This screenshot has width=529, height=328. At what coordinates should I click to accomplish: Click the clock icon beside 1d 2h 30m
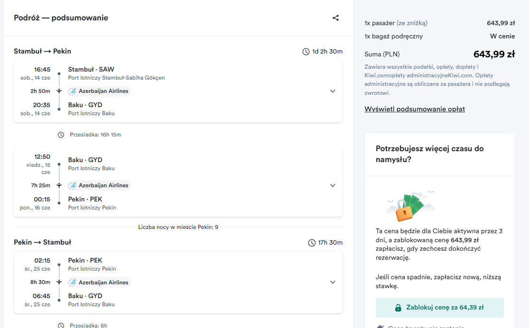(306, 52)
